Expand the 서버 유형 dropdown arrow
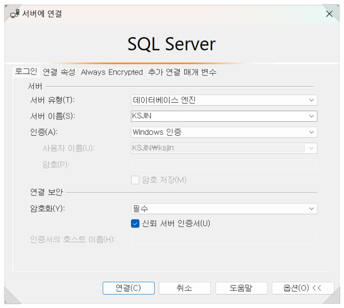The image size is (344, 308). pyautogui.click(x=311, y=100)
